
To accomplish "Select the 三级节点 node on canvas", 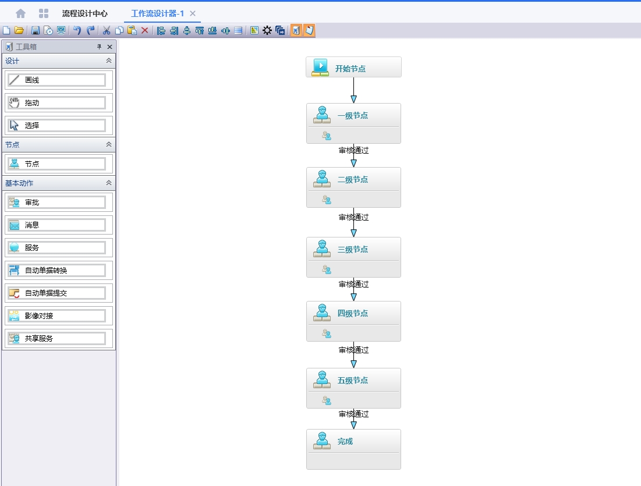I will tap(353, 250).
